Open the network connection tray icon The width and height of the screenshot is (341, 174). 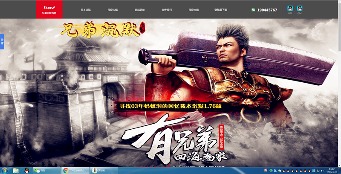(318, 171)
